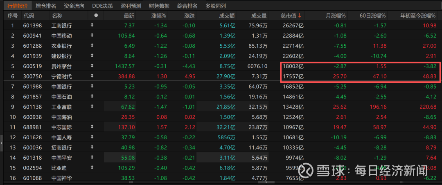Click stock code 002594
The width and height of the screenshot is (442, 185).
click(x=32, y=168)
